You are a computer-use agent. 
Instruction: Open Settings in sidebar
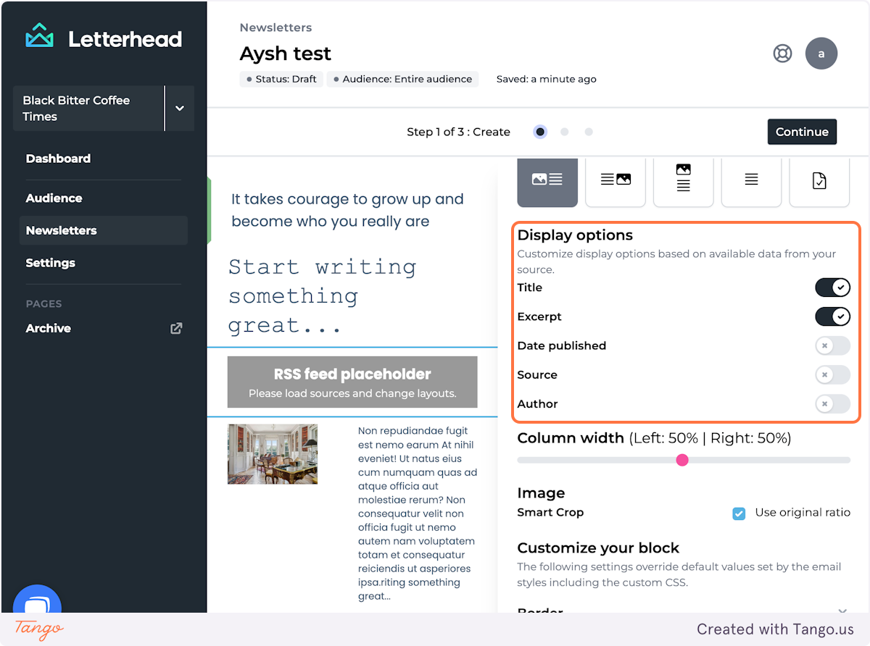click(x=50, y=263)
